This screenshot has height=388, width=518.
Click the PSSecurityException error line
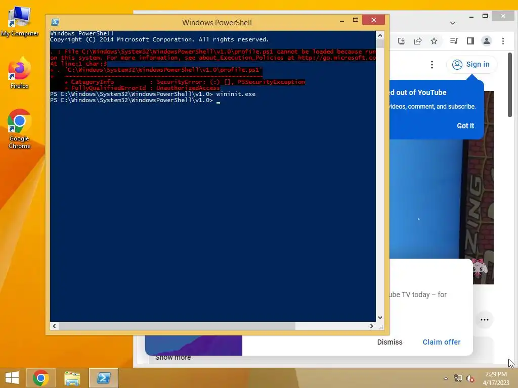185,82
